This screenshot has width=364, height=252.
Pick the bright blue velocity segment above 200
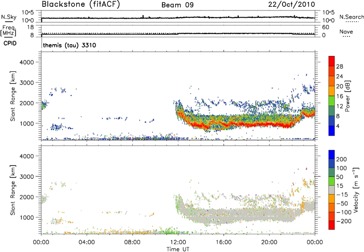pyautogui.click(x=332, y=155)
